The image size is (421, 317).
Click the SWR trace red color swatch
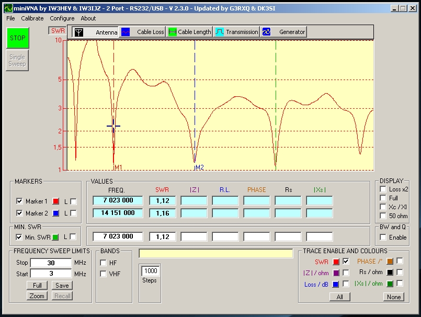click(x=336, y=262)
